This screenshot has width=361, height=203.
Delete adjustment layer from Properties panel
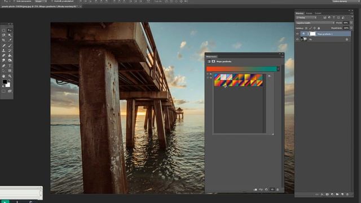(x=278, y=189)
